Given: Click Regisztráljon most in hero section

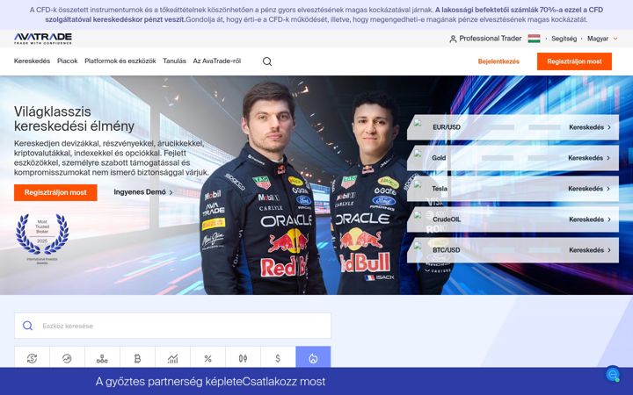Looking at the screenshot, I should click(x=55, y=192).
